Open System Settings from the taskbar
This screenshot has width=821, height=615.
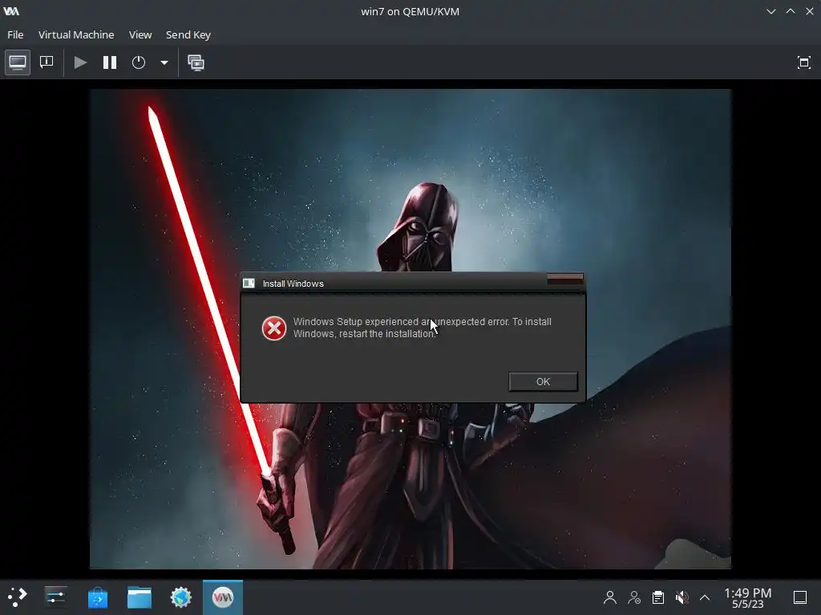[55, 597]
